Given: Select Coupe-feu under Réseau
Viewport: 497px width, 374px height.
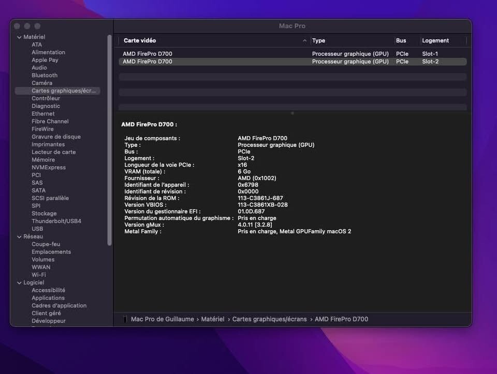Looking at the screenshot, I should tap(46, 244).
